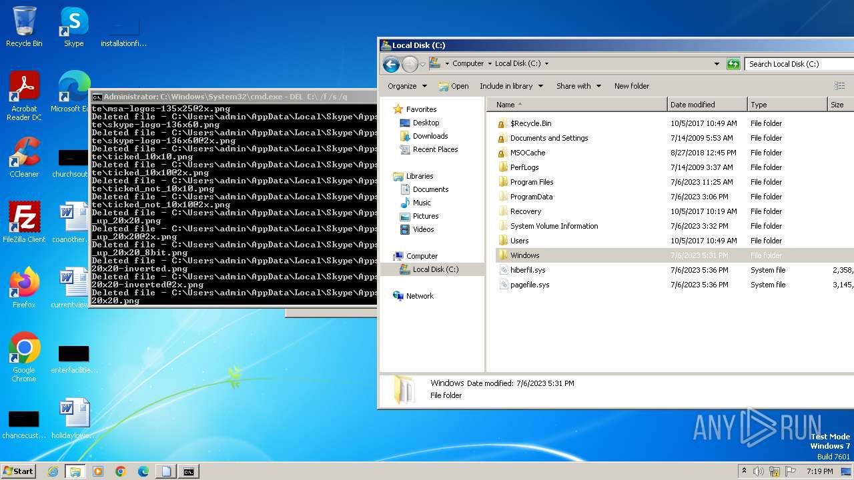The image size is (854, 480).
Task: Switch to Windows Explorer taskbar button
Action: pos(75,471)
